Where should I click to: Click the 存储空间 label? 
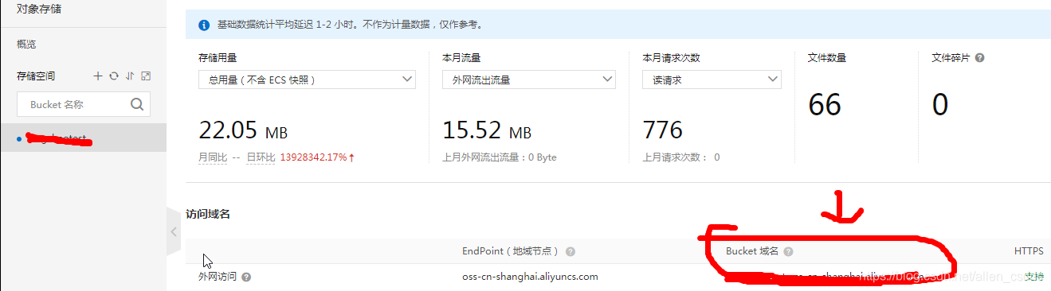(x=36, y=76)
